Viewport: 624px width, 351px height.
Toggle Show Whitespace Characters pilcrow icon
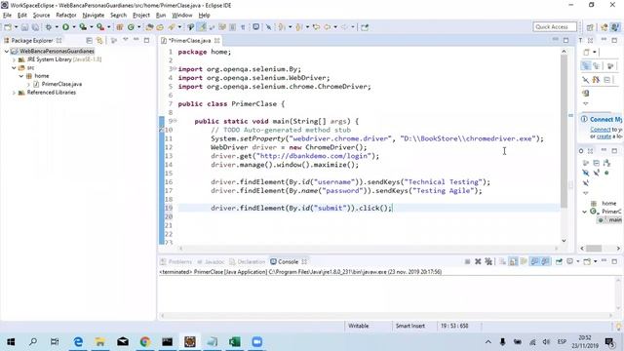243,27
